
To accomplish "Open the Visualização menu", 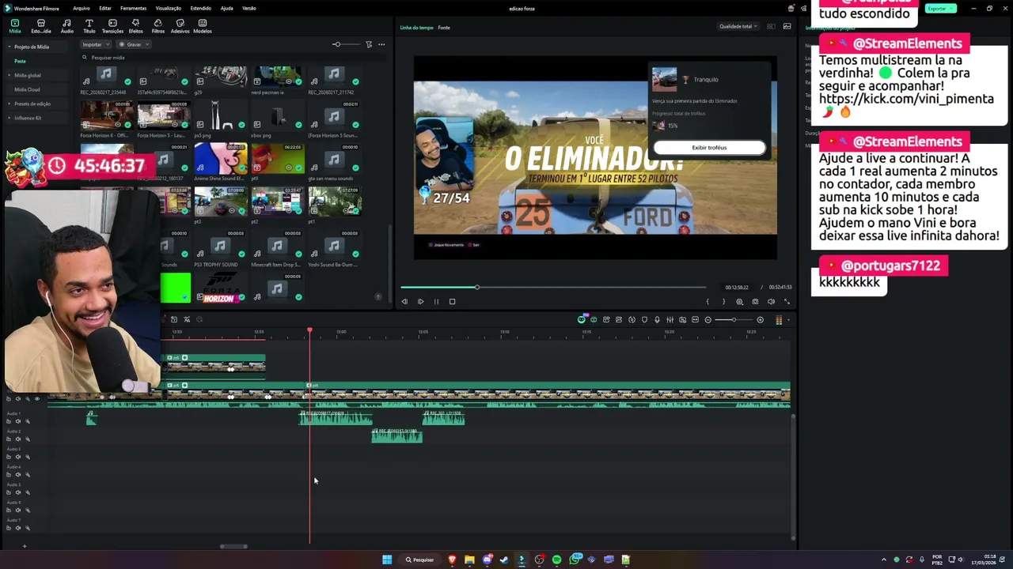I will coord(168,8).
